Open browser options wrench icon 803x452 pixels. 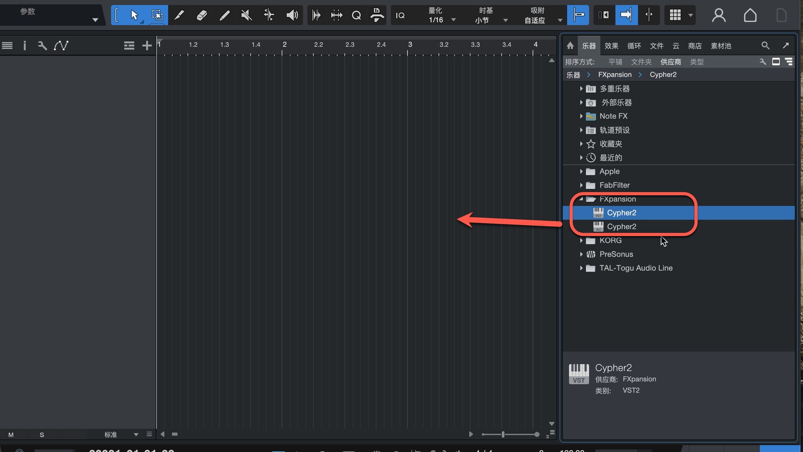763,62
